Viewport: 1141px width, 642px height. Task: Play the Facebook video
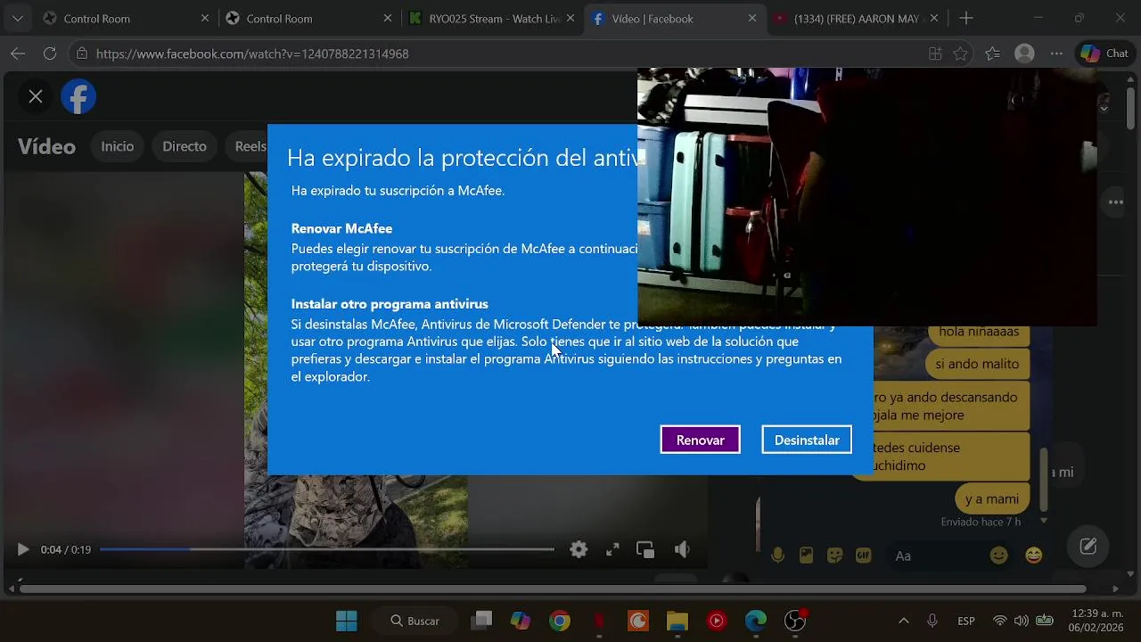(23, 549)
